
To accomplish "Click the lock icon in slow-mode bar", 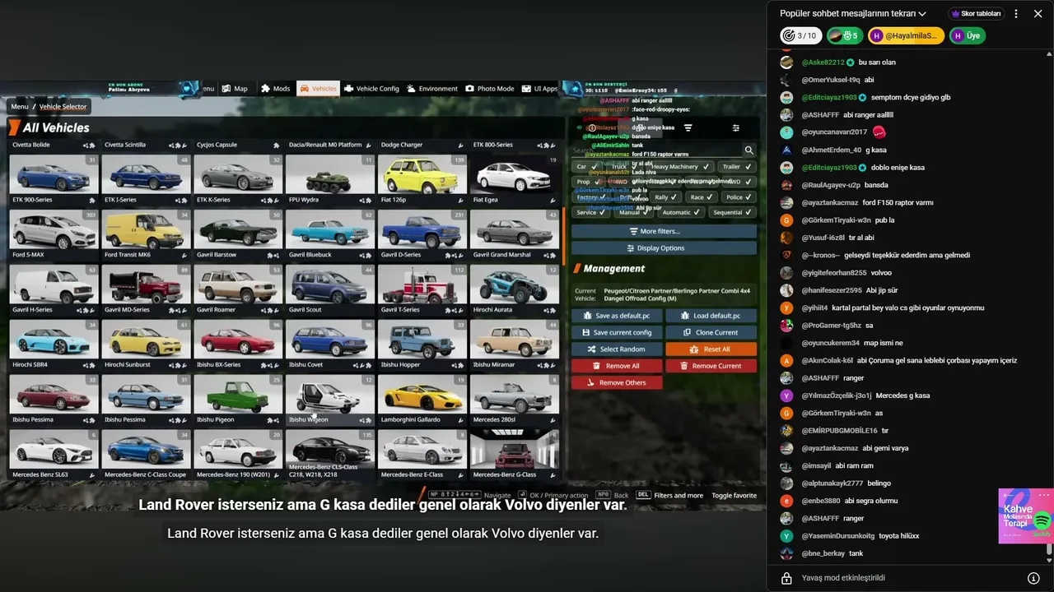I will pos(786,578).
